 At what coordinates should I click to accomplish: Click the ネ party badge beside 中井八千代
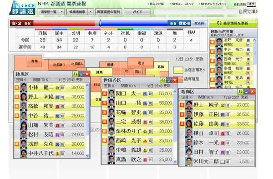click(57, 153)
